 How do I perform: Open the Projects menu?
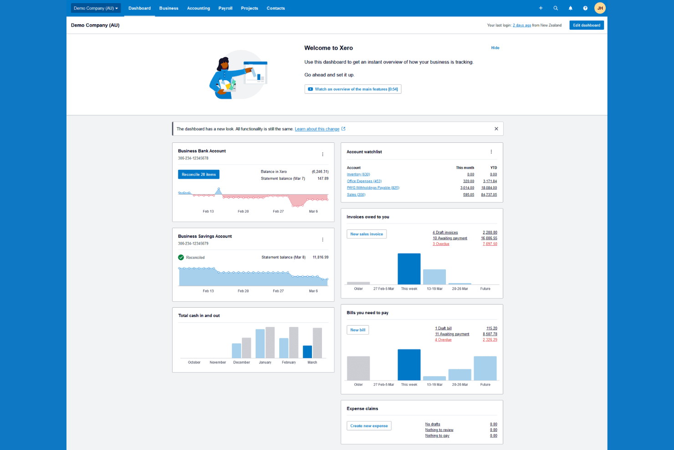[250, 8]
